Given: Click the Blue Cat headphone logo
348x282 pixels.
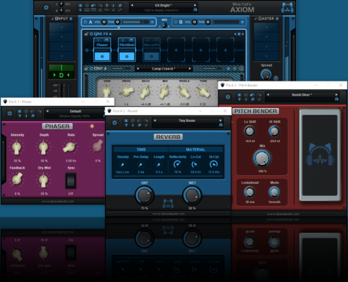Looking at the screenshot, I should pyautogui.click(x=288, y=8).
